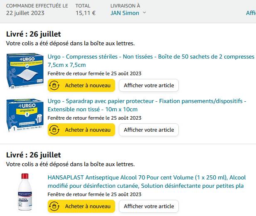Show your Urgo Compresses article
Image resolution: width=256 pixels, height=216 pixels.
[149, 85]
